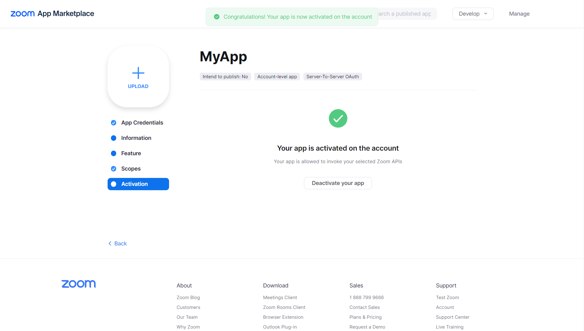Screen dimensions: 584x331
Task: Select the Activation step
Action: pos(138,184)
